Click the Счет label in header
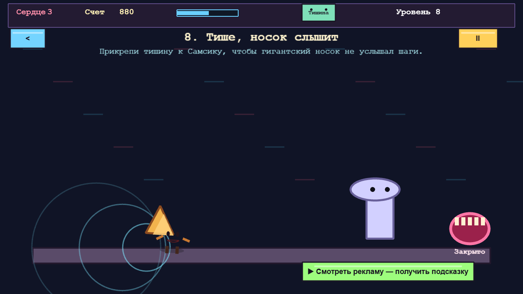523x294 pixels. tap(95, 12)
